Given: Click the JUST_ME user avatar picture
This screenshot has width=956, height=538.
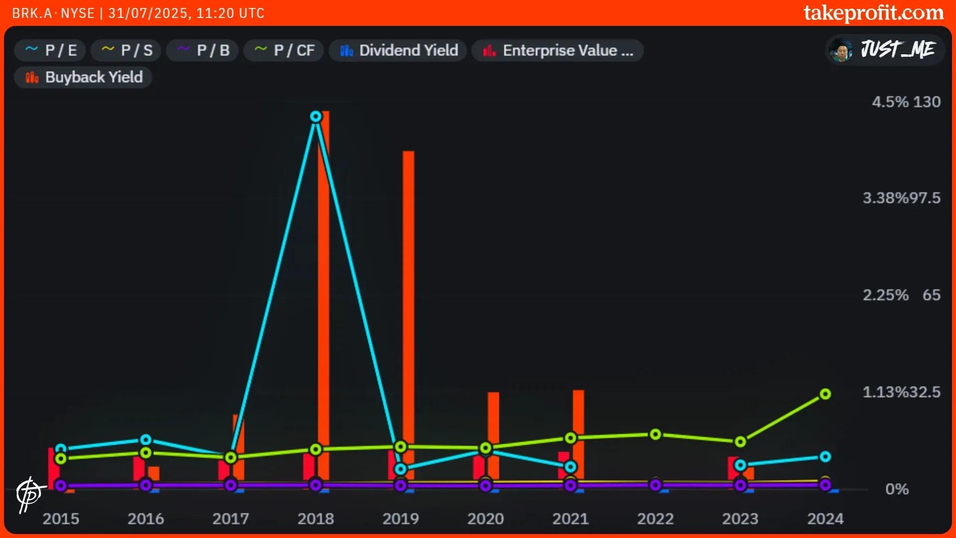Looking at the screenshot, I should 841,50.
